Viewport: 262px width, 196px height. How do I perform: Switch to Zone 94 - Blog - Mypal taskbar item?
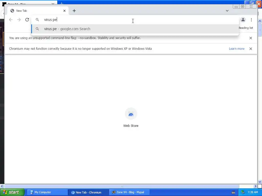[129, 192]
